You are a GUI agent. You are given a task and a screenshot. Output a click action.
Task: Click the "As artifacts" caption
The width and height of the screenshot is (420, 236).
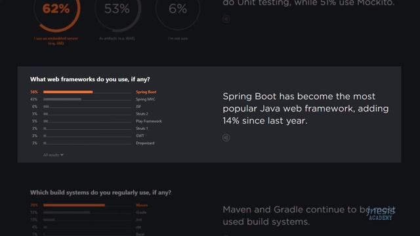[x=117, y=39]
